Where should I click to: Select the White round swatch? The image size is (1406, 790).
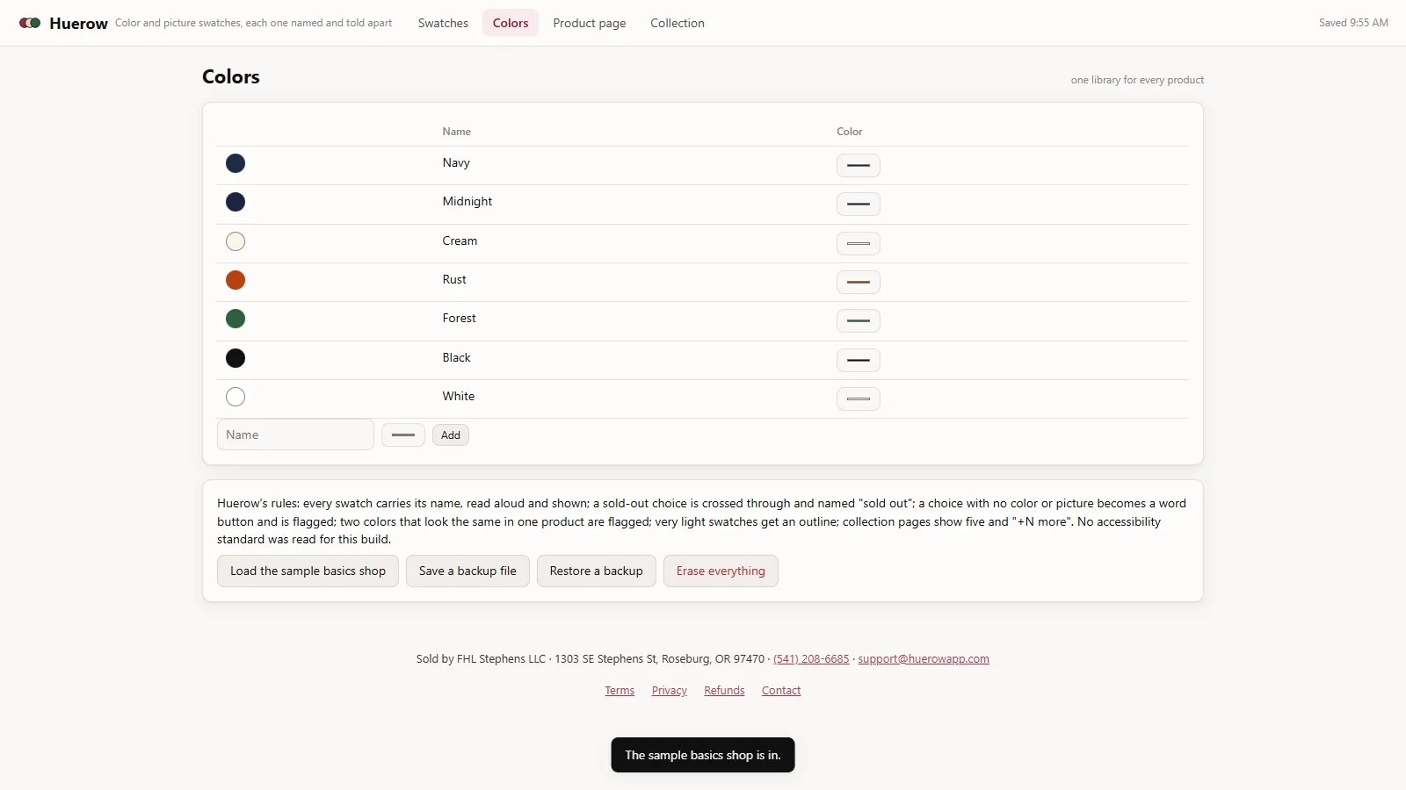click(236, 397)
